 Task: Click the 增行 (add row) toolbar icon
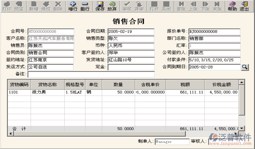point(72,6)
